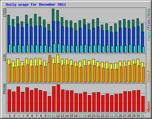Click the 'Pages' legend label

tap(149, 36)
